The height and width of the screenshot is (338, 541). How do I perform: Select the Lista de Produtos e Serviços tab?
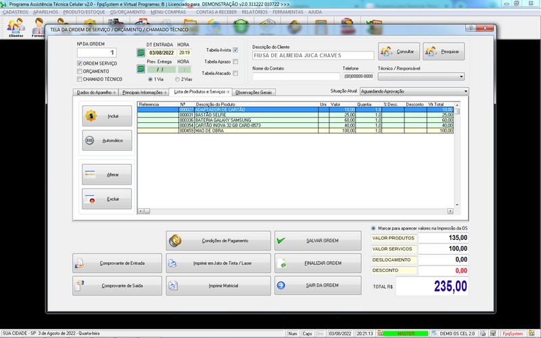(x=201, y=92)
